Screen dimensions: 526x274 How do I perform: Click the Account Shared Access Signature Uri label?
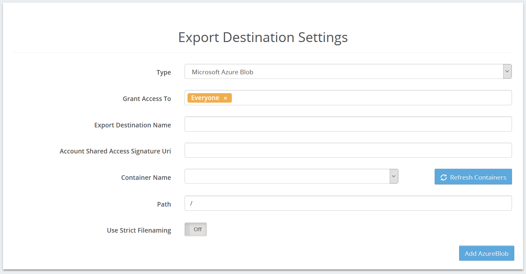pyautogui.click(x=115, y=151)
